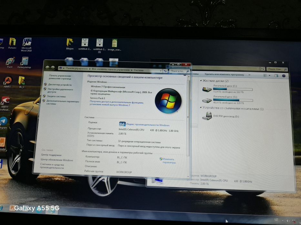
Task: Launch Paint from the desktop
Action: point(10,63)
